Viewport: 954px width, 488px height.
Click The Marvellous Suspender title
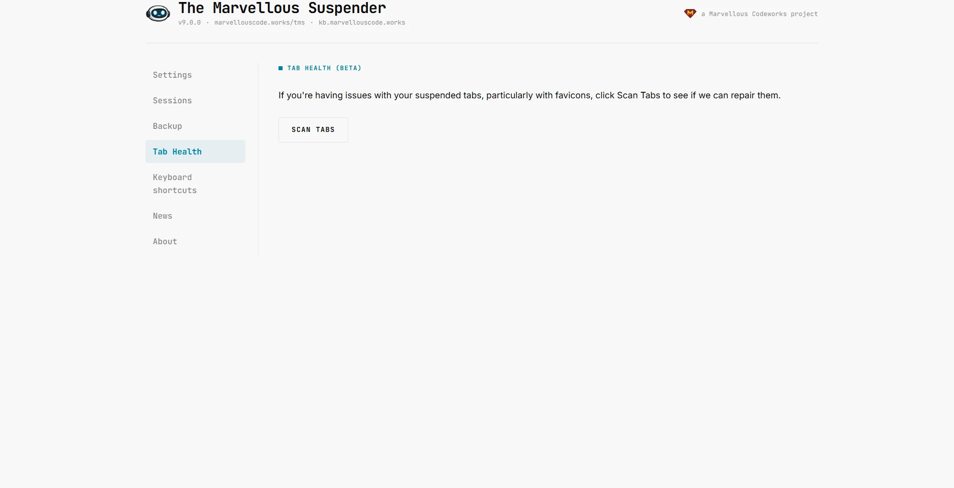(282, 8)
